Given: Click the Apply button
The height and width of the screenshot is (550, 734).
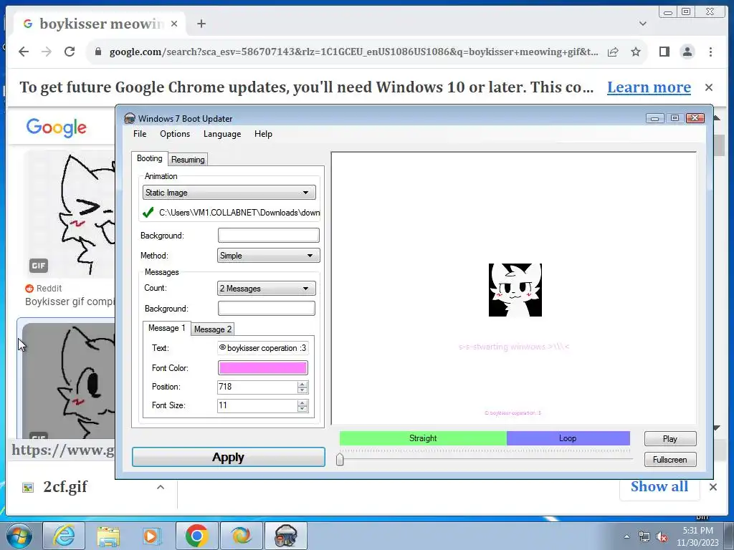Looking at the screenshot, I should point(229,457).
